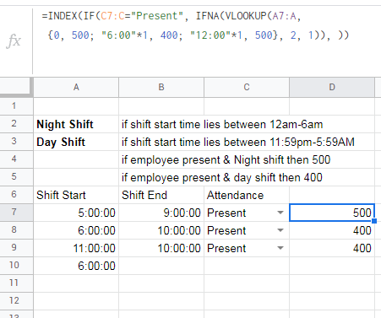Click the 11:00:00 shift start cell

pyautogui.click(x=76, y=248)
